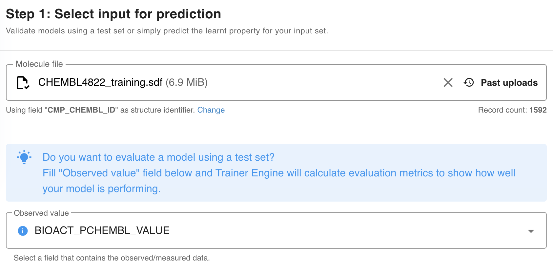Open Past uploads list
553x269 pixels.
click(509, 83)
